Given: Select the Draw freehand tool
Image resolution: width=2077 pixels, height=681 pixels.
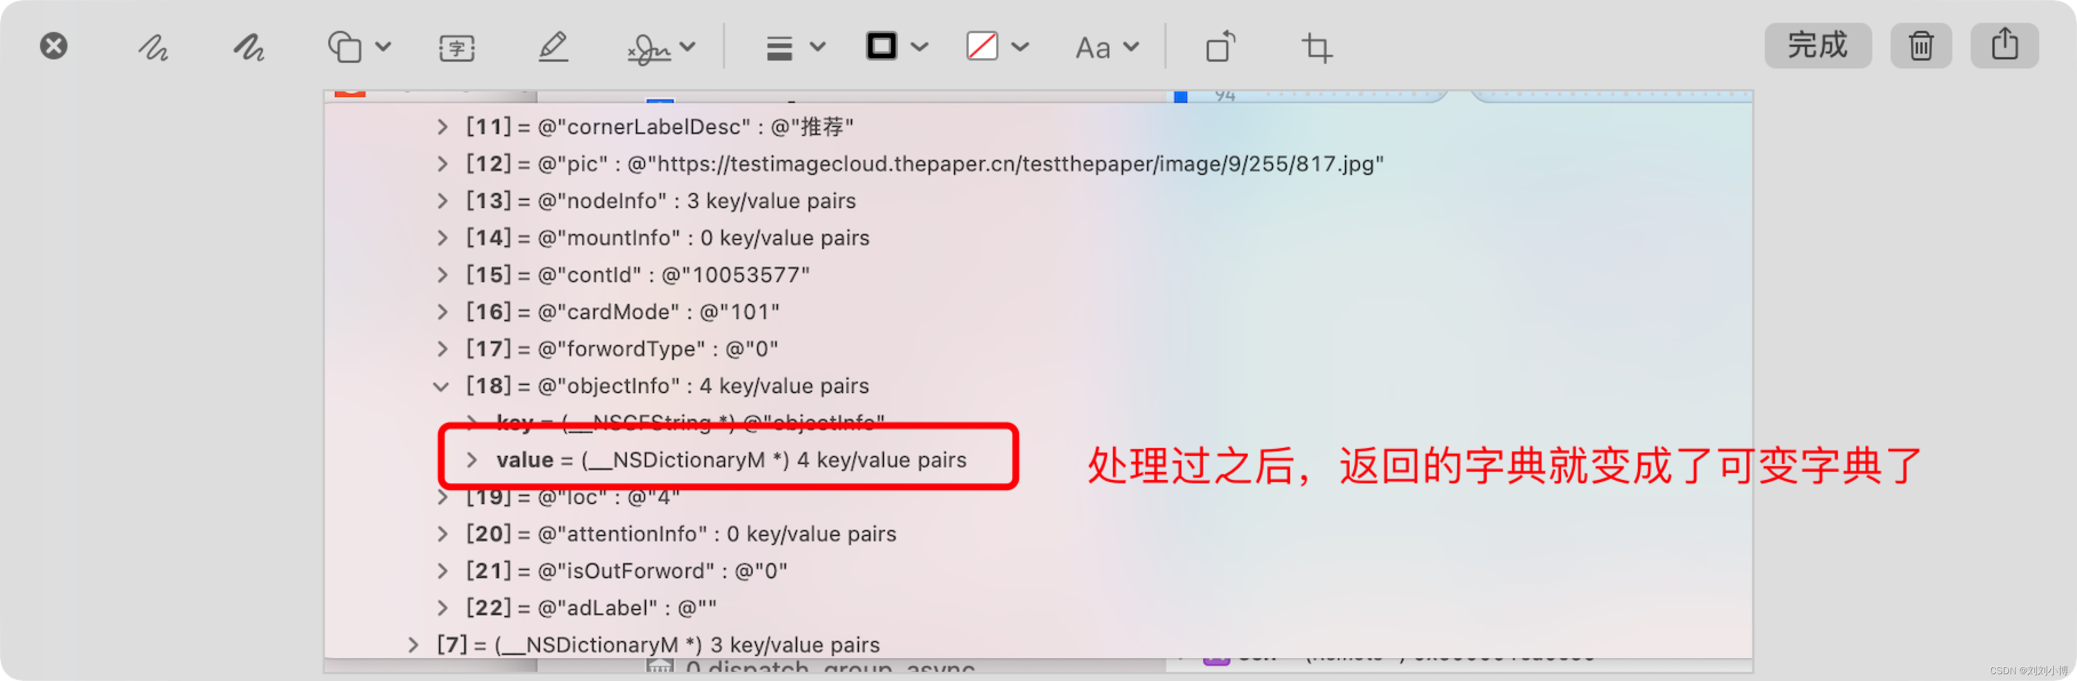Looking at the screenshot, I should coord(249,47).
